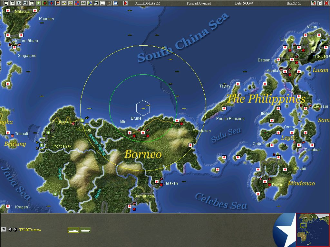Go to previous task force with left arrow

[10, 230]
